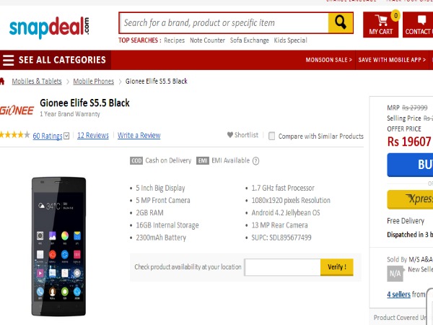This screenshot has height=325, width=433.
Task: Click the Gionee phone product image
Action: tap(59, 246)
